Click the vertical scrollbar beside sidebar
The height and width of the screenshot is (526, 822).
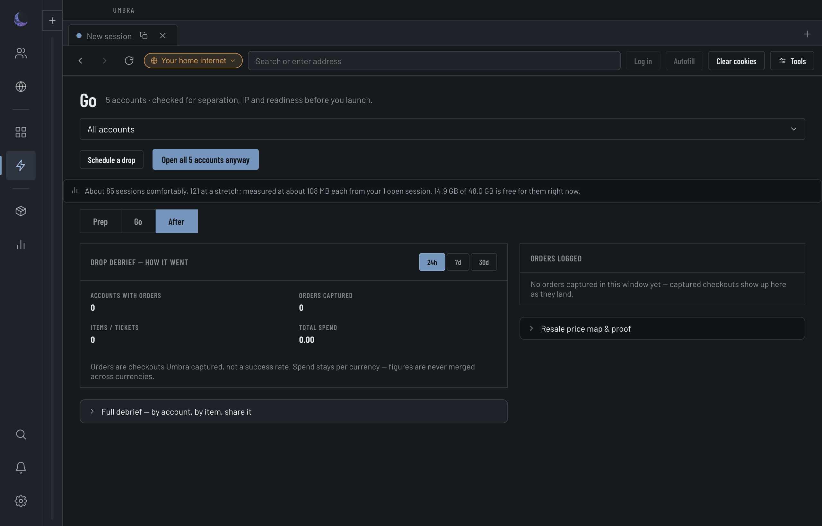[52, 278]
